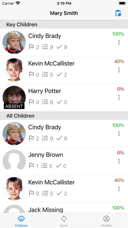Tap the checklist icon under Harry Potter
The height and width of the screenshot is (228, 128).
[45, 102]
